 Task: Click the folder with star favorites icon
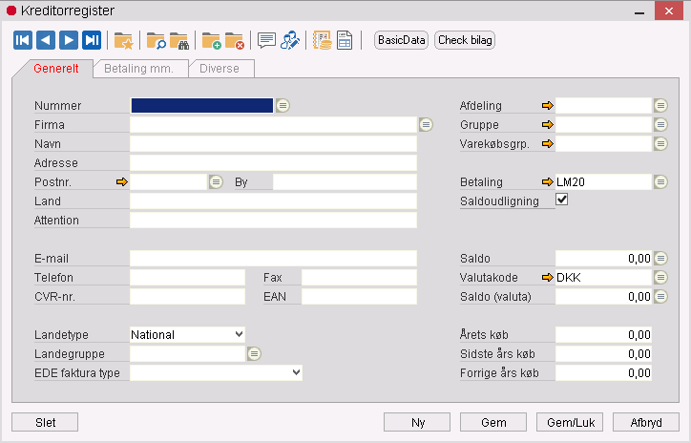tap(123, 40)
